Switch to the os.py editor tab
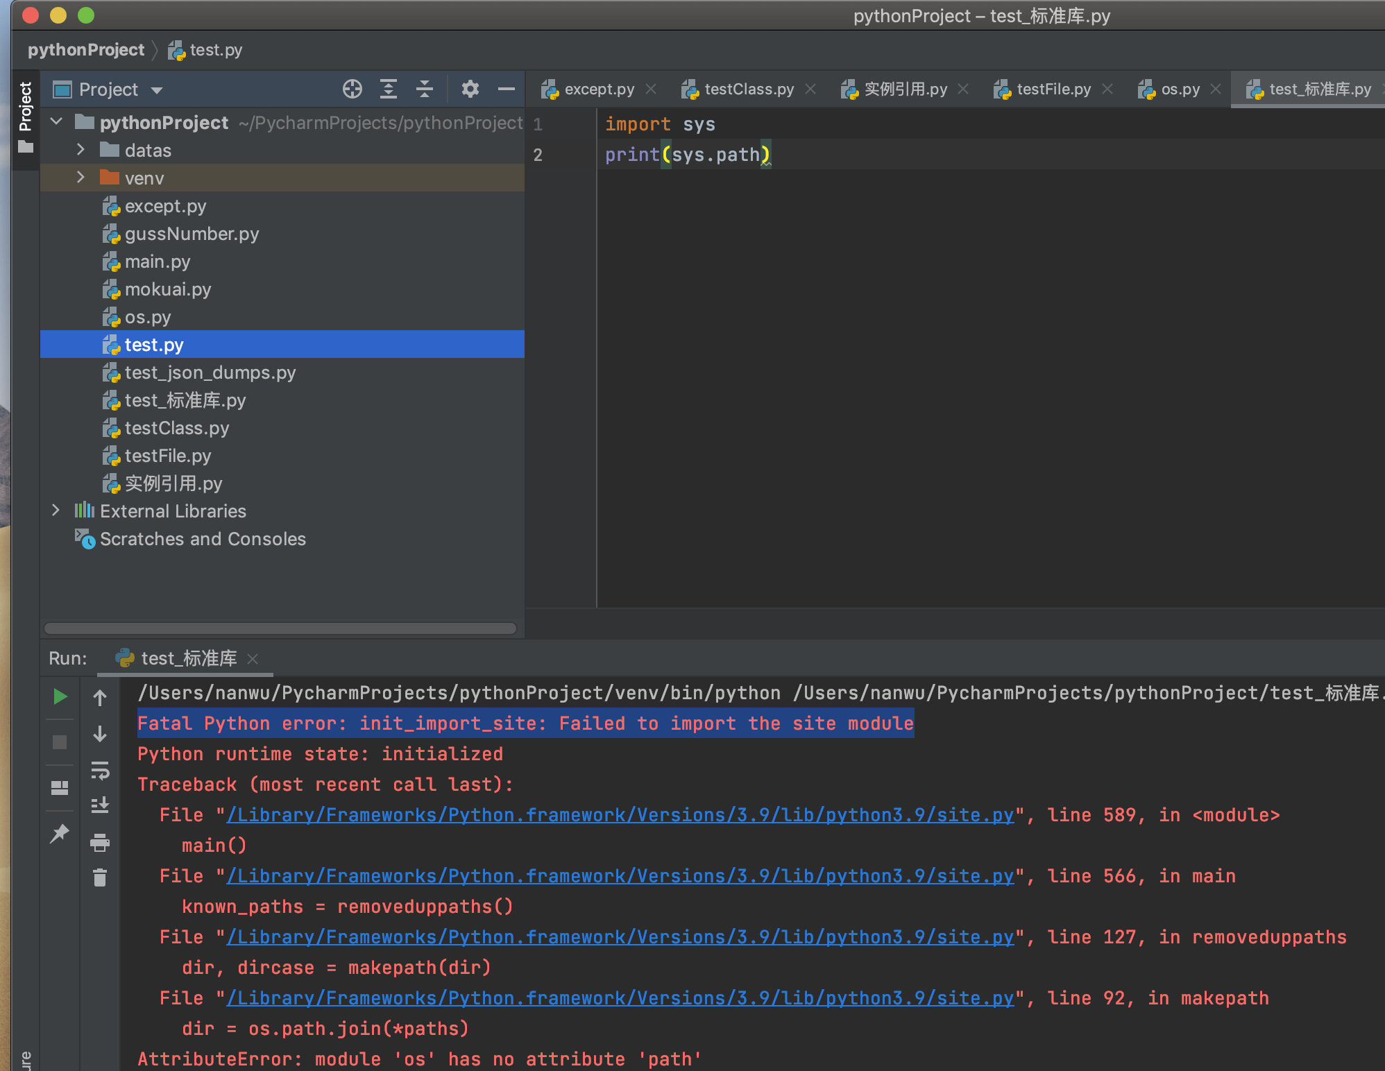 (x=1180, y=89)
